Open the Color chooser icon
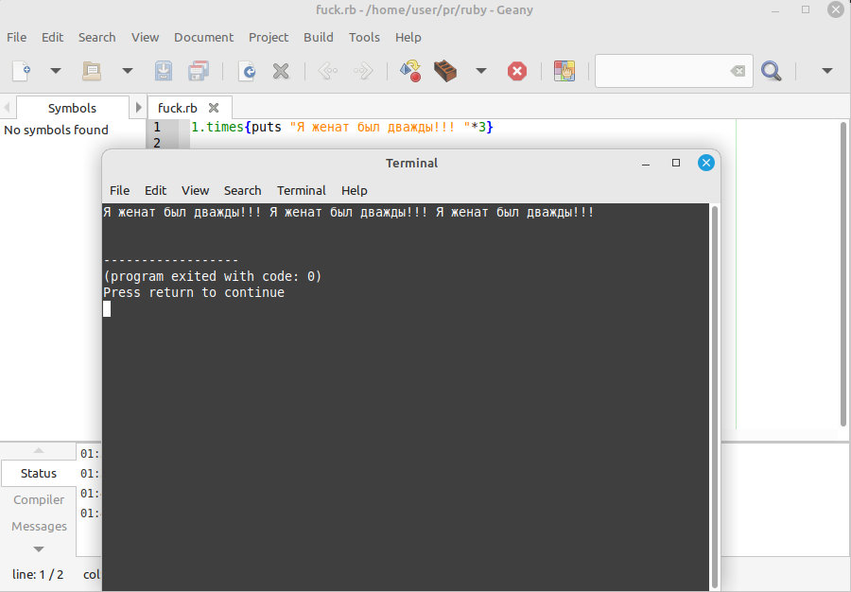The height and width of the screenshot is (592, 851). [564, 71]
